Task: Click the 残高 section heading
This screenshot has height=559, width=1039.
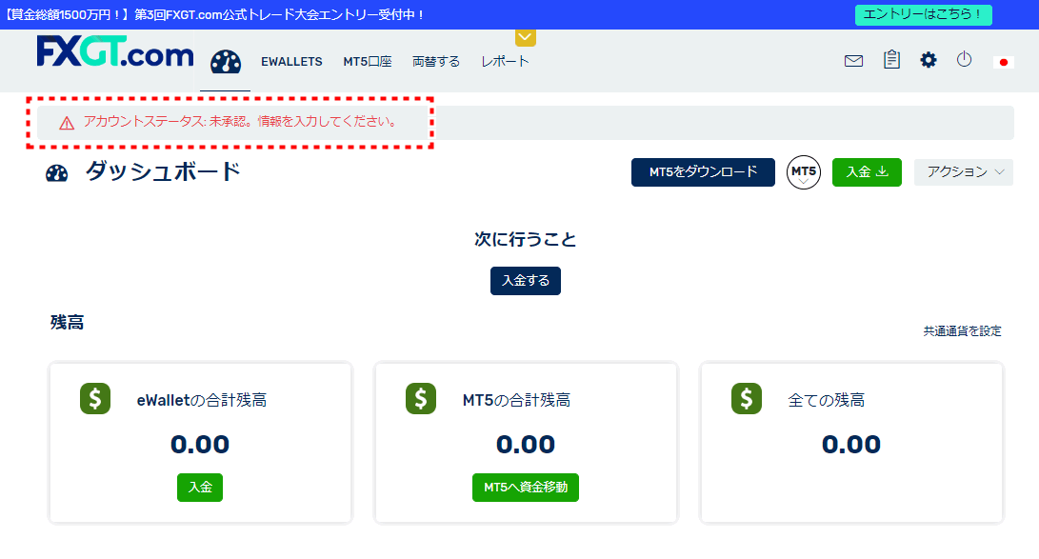Action: (67, 323)
